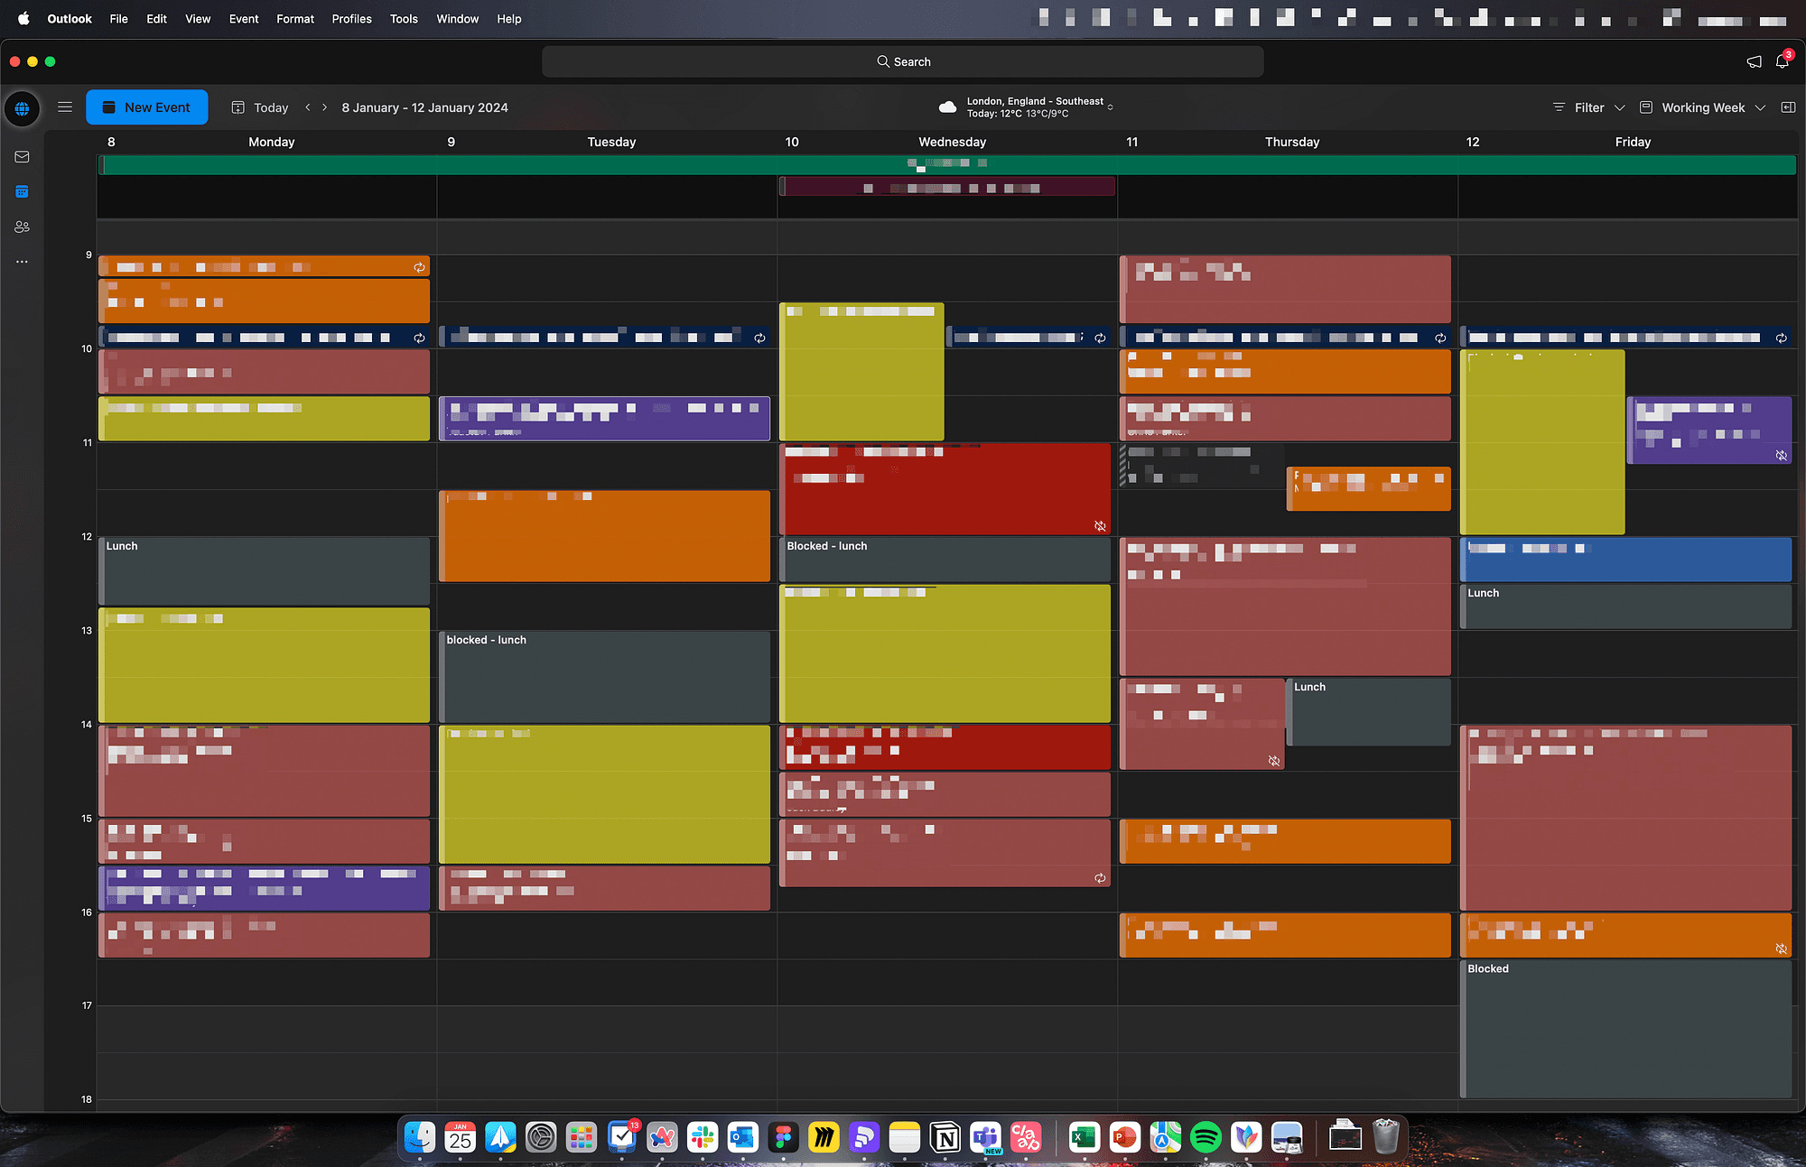This screenshot has height=1167, width=1806.
Task: Open the notifications bell icon
Action: 1782,61
